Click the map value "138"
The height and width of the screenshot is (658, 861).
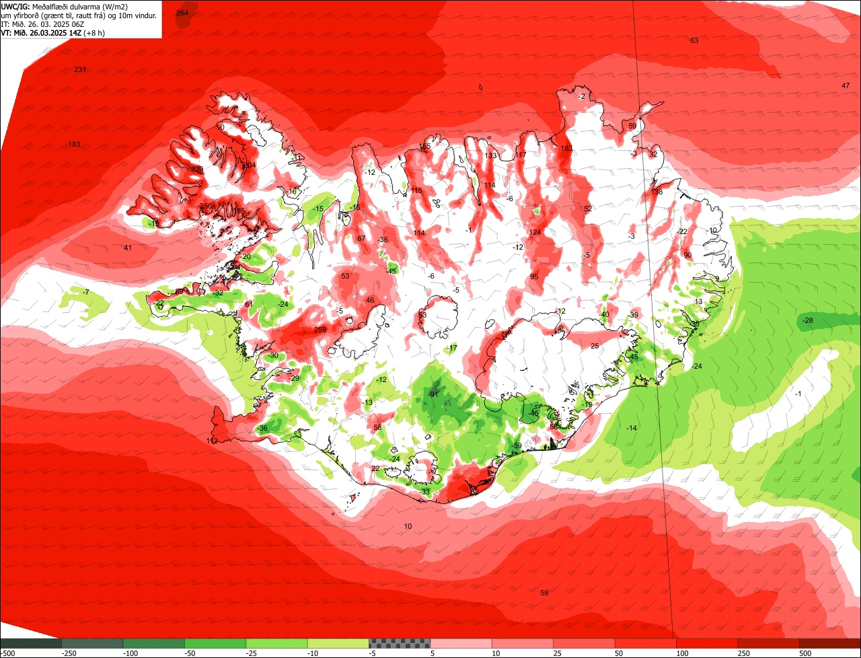click(657, 192)
